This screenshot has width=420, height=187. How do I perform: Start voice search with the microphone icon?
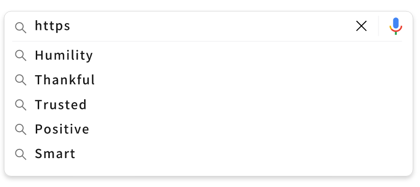(x=396, y=26)
